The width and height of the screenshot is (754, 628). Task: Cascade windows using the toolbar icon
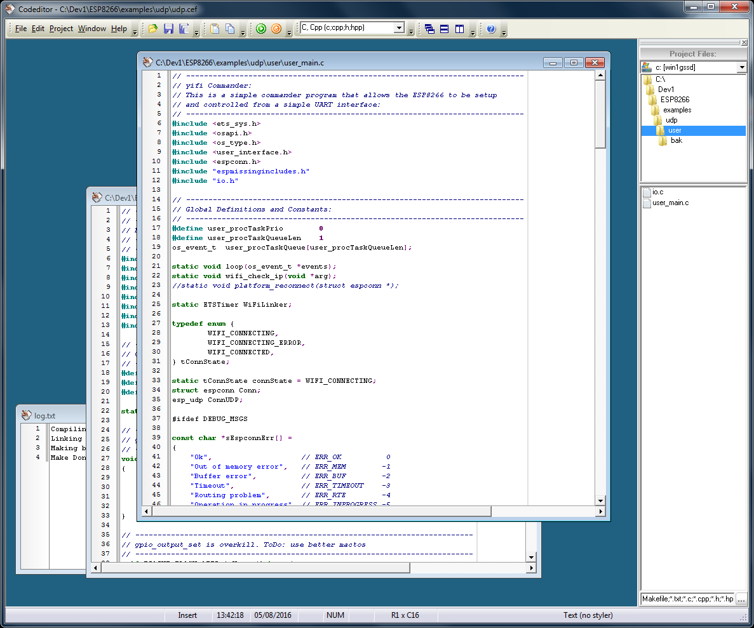pyautogui.click(x=429, y=29)
